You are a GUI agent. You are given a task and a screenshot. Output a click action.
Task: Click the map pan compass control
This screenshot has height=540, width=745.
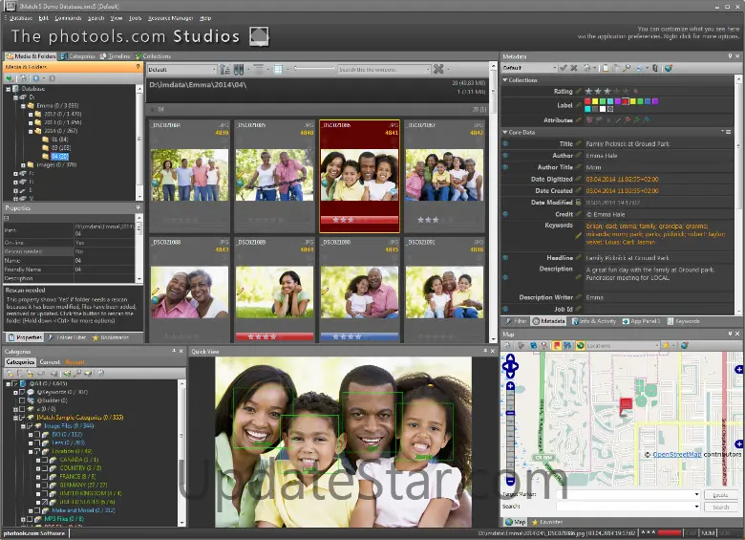click(x=511, y=365)
